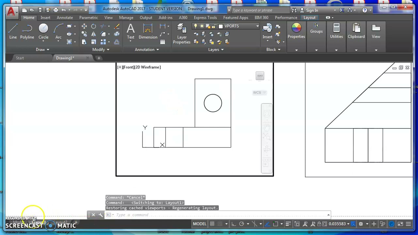Screen dimensions: 418x235
Task: Open the Insert ribbon tab
Action: [x=45, y=18]
